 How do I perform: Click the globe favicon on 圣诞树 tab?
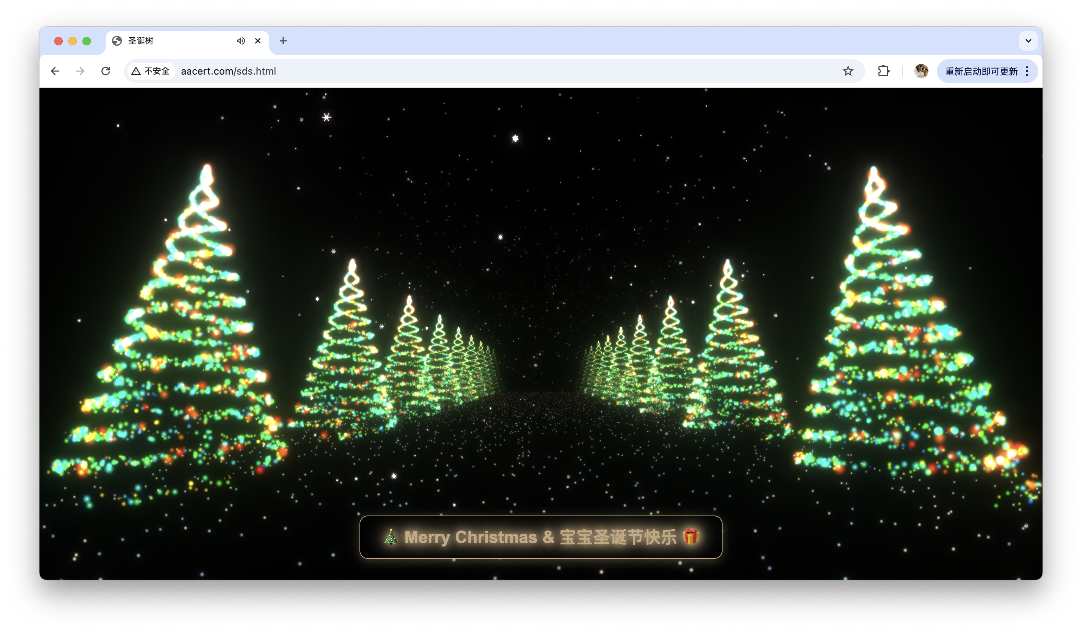[117, 41]
